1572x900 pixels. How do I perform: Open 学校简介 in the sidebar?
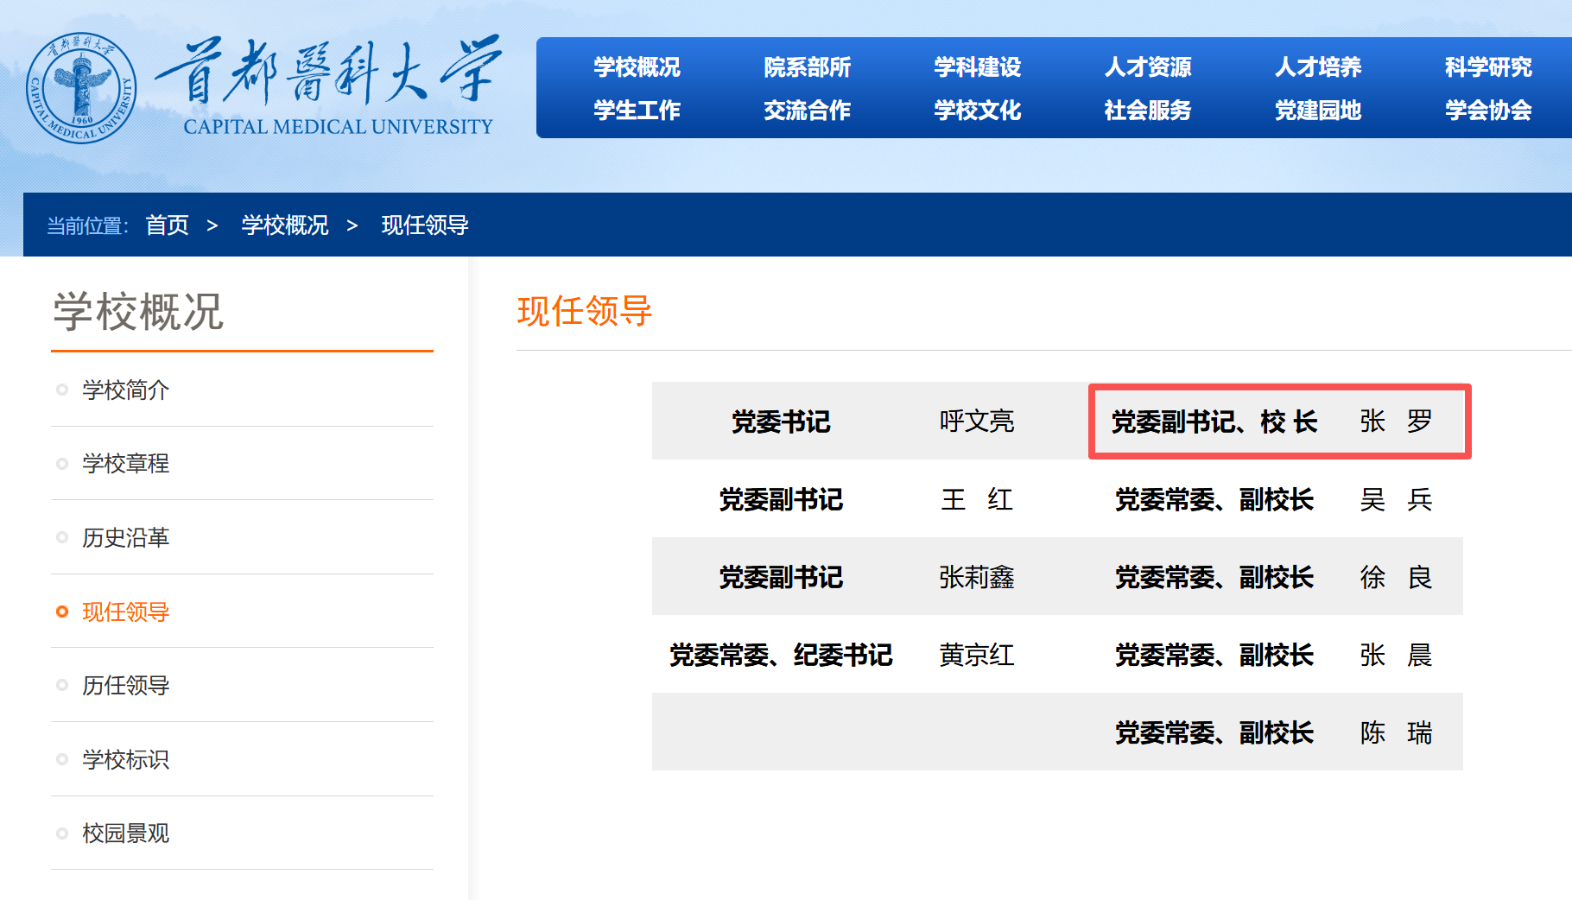(x=125, y=390)
